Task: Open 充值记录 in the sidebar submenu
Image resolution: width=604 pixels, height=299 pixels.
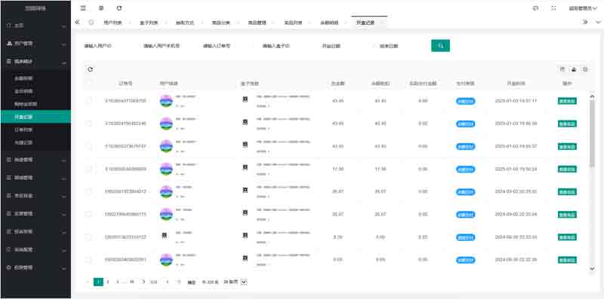Action: pos(35,142)
